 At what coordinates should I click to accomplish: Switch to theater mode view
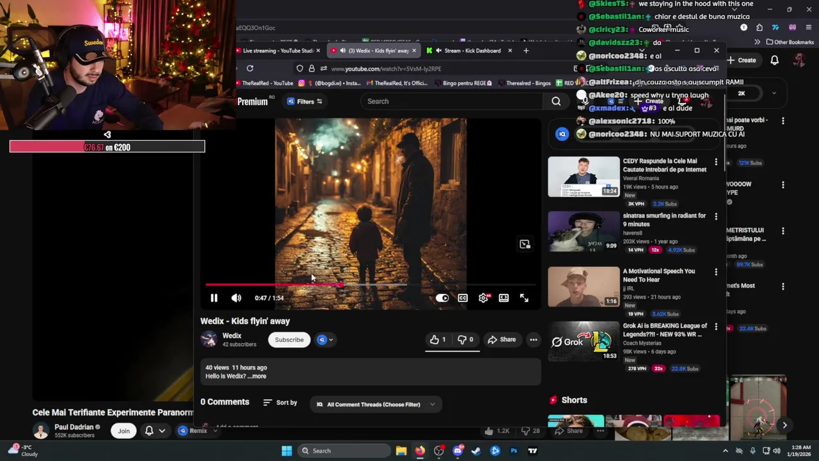click(x=504, y=298)
